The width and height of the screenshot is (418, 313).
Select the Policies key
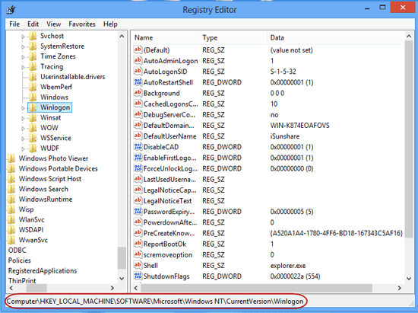point(20,260)
